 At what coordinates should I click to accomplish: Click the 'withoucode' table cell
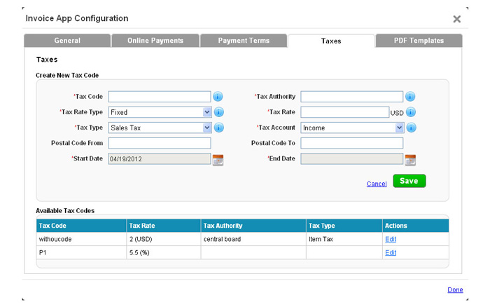click(81, 239)
